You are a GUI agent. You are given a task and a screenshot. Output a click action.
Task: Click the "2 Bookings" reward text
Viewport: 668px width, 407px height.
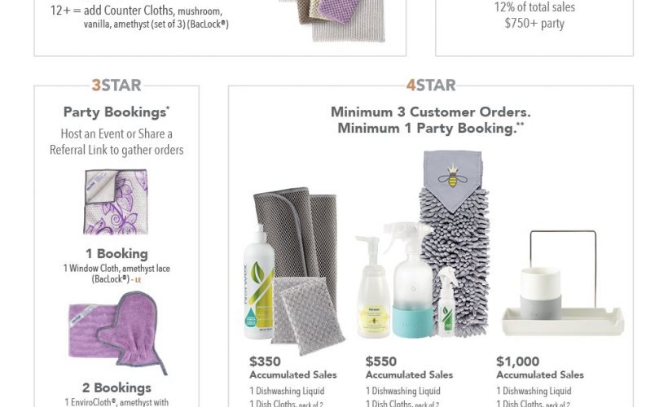click(116, 387)
